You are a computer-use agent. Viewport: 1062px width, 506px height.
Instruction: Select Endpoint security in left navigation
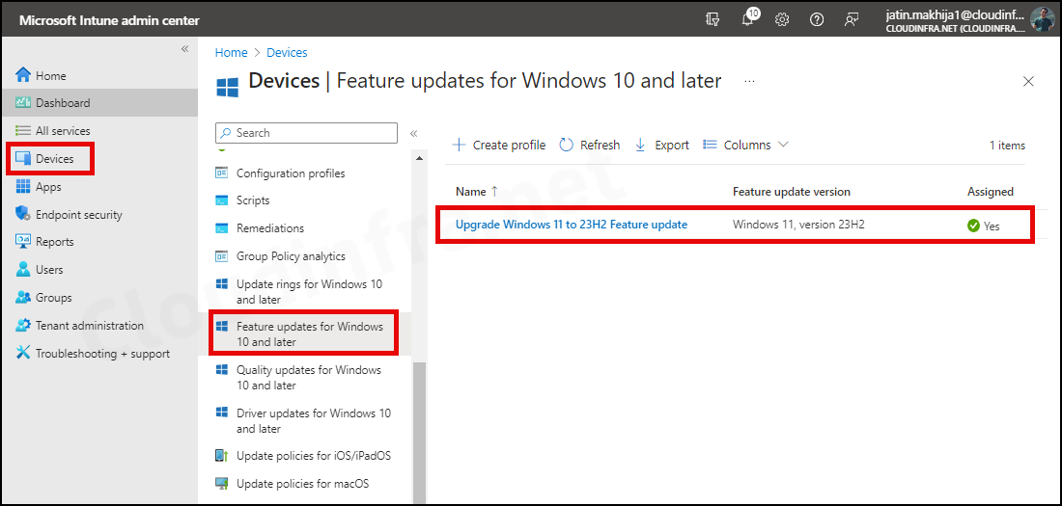click(x=78, y=214)
